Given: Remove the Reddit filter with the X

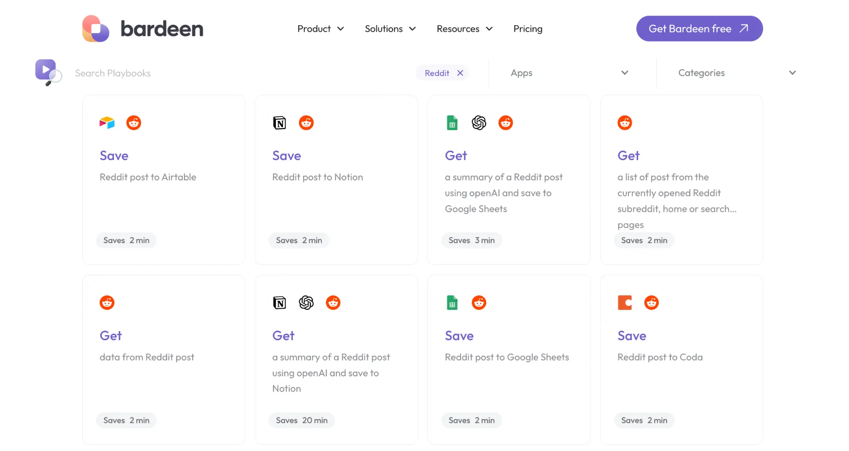Looking at the screenshot, I should tap(460, 73).
